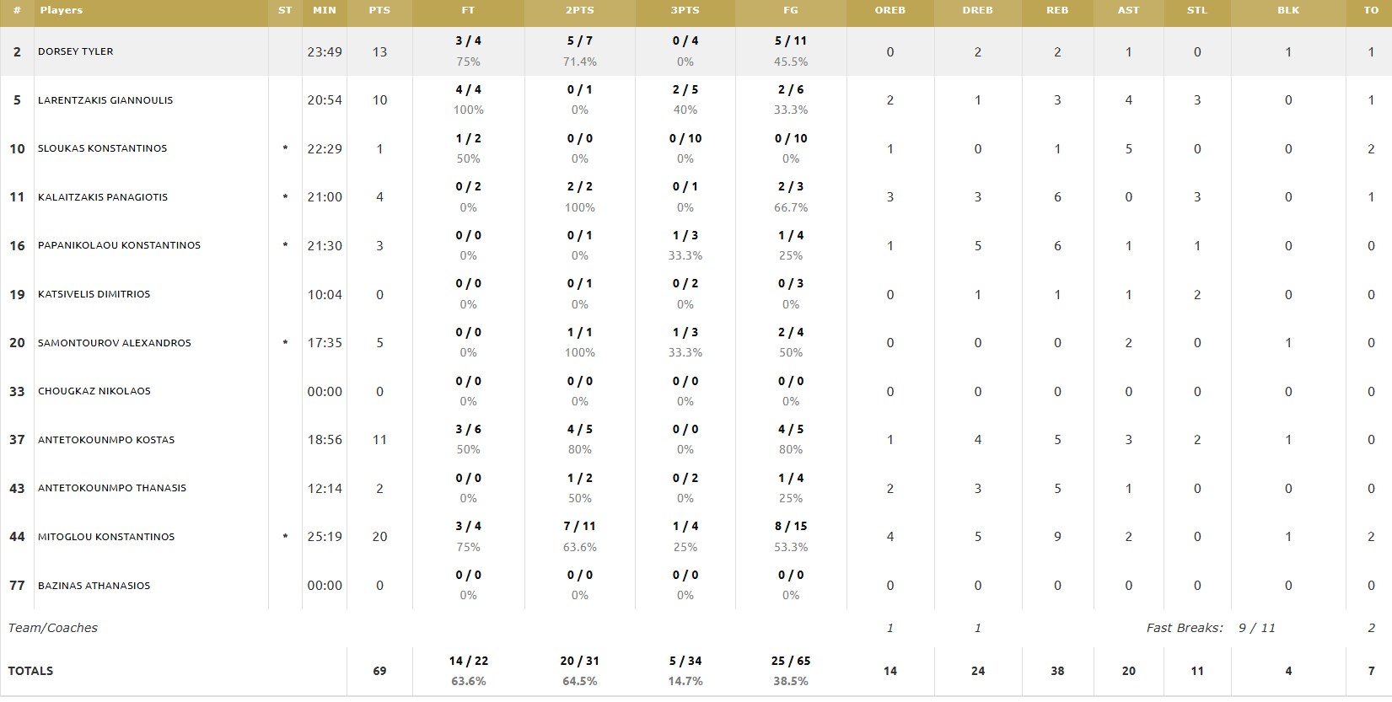Viewport: 1392px width, 702px height.
Task: Sort by MIN column header
Action: coord(325,10)
